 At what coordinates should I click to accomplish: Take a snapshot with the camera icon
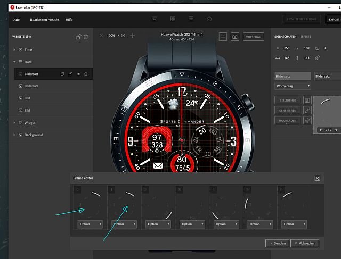(234, 37)
